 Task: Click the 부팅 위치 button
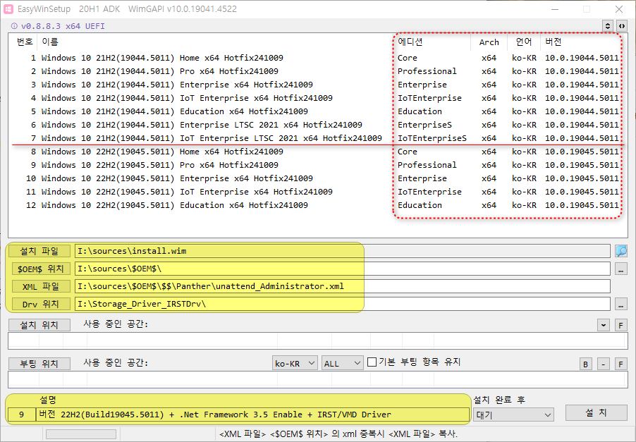point(39,363)
